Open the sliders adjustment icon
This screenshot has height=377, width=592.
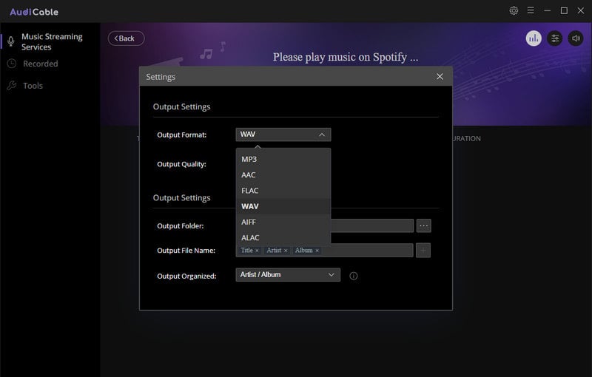click(x=554, y=38)
